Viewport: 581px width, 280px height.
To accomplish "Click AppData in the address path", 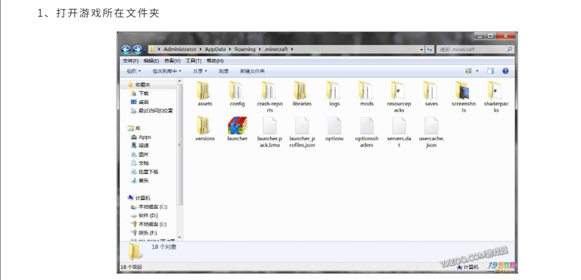I will 214,49.
